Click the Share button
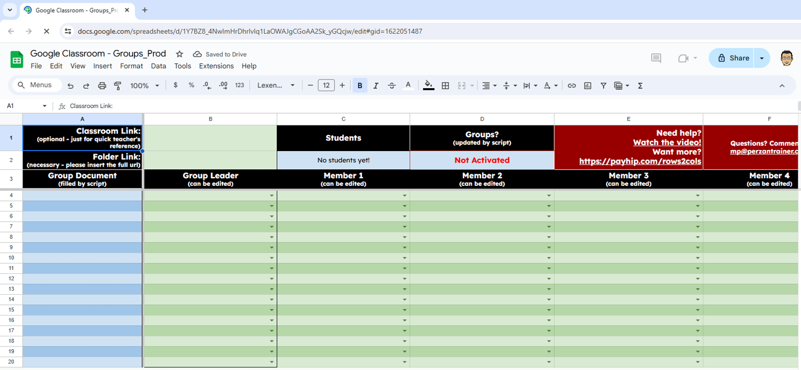 pos(732,58)
